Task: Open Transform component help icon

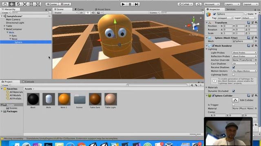Action: 248,23
